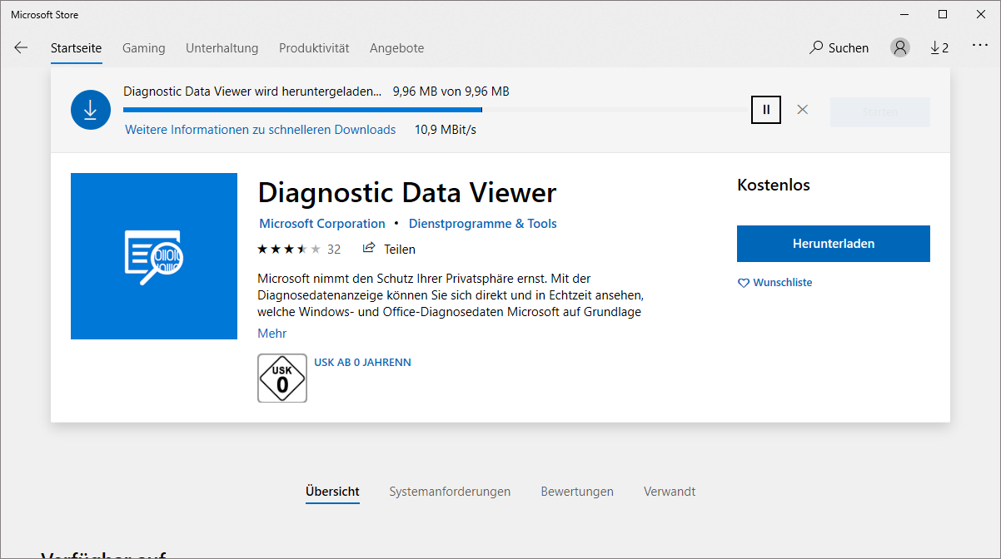Viewport: 1001px width, 559px height.
Task: Click the back arrow icon
Action: click(x=21, y=48)
